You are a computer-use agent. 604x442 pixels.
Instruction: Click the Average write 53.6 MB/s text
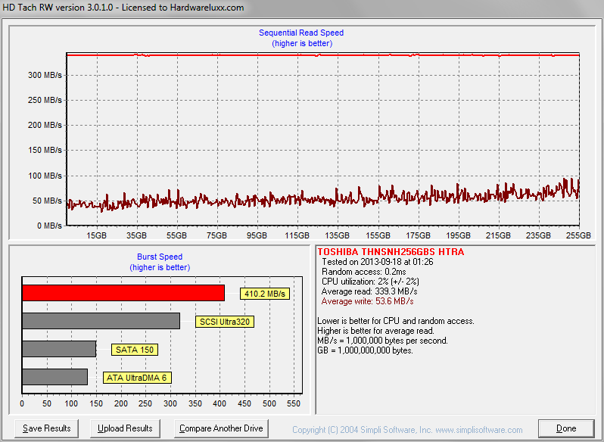(368, 301)
